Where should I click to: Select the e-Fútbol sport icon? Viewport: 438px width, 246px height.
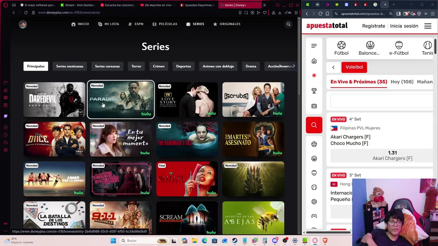[x=399, y=49]
